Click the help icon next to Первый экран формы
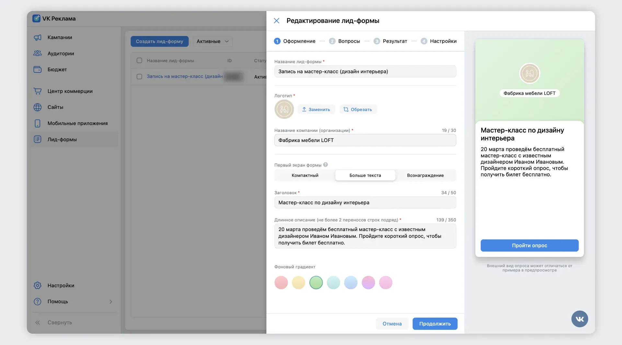This screenshot has height=345, width=622. click(x=326, y=165)
